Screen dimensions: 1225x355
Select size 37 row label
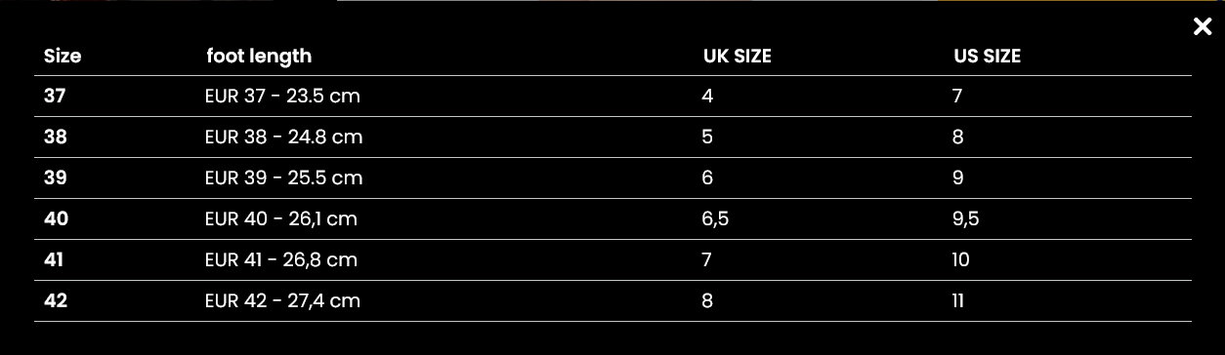click(55, 97)
